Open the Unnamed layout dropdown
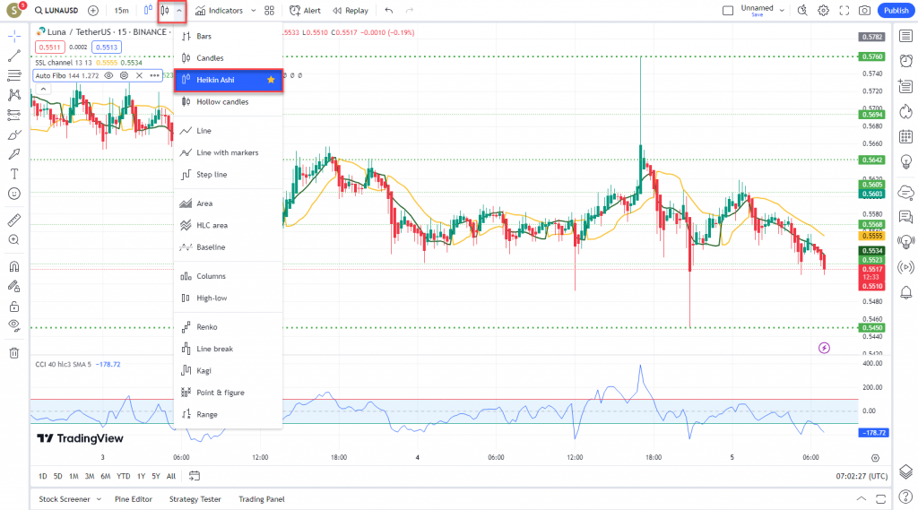Viewport: 918px width, 510px height. [x=782, y=11]
